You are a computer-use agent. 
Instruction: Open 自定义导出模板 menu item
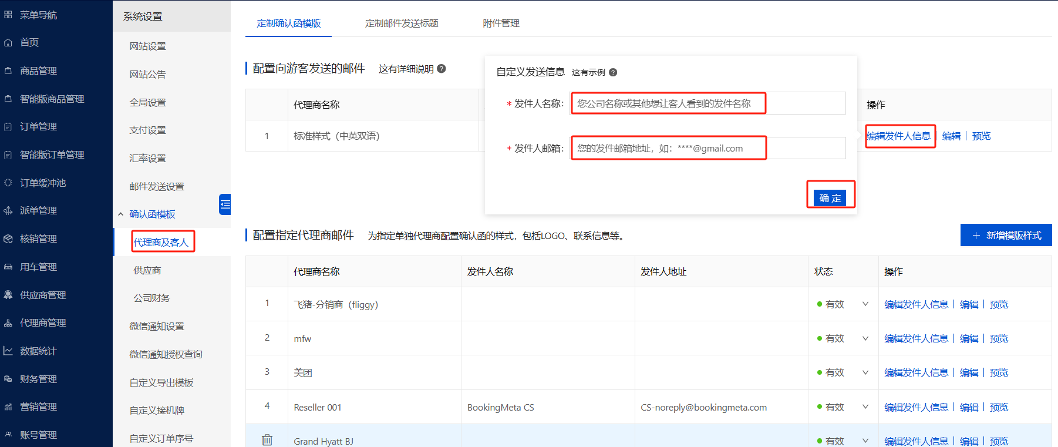coord(161,382)
